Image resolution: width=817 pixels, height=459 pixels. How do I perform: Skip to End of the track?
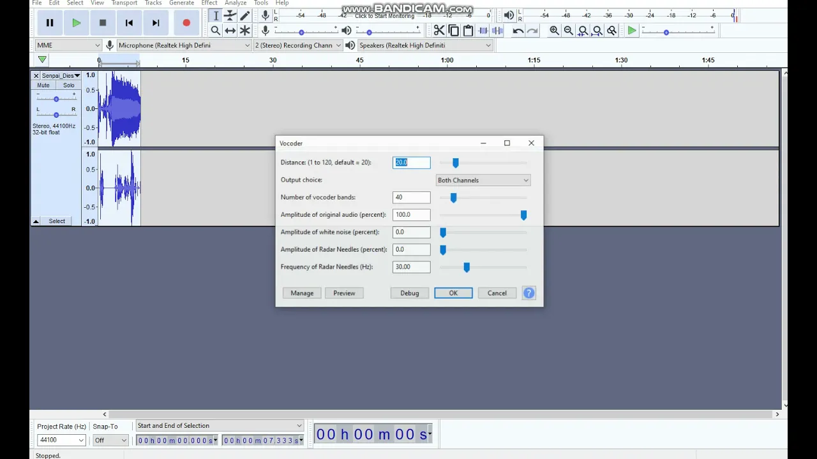pos(156,23)
